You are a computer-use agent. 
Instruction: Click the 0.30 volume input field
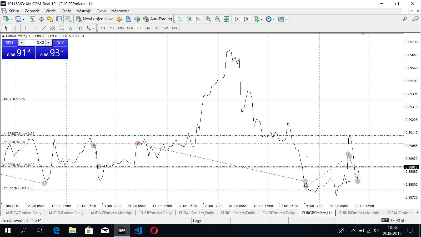[x=35, y=43]
